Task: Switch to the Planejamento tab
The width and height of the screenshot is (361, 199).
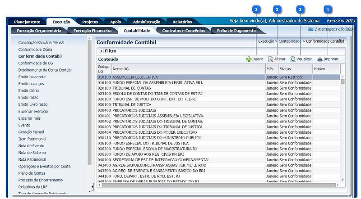Action: (27, 22)
